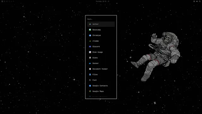Click the Foot terminal icon

click(x=90, y=80)
